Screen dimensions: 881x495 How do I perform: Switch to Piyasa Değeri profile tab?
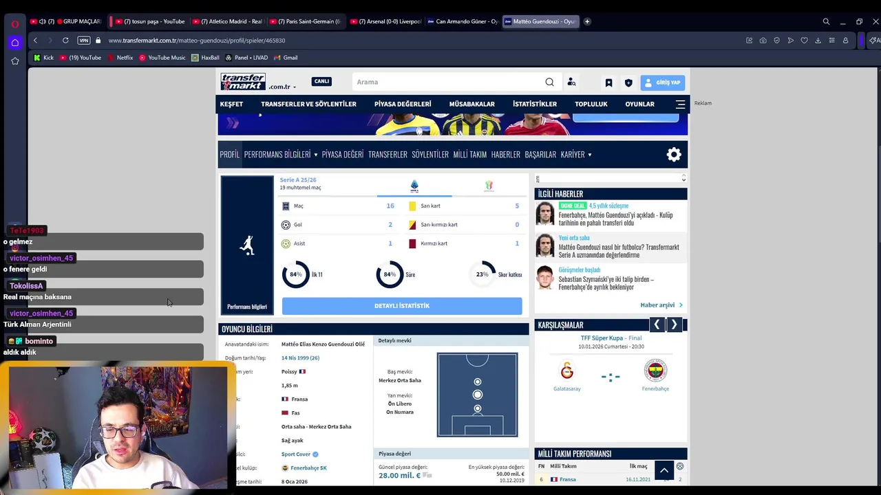[x=343, y=155]
